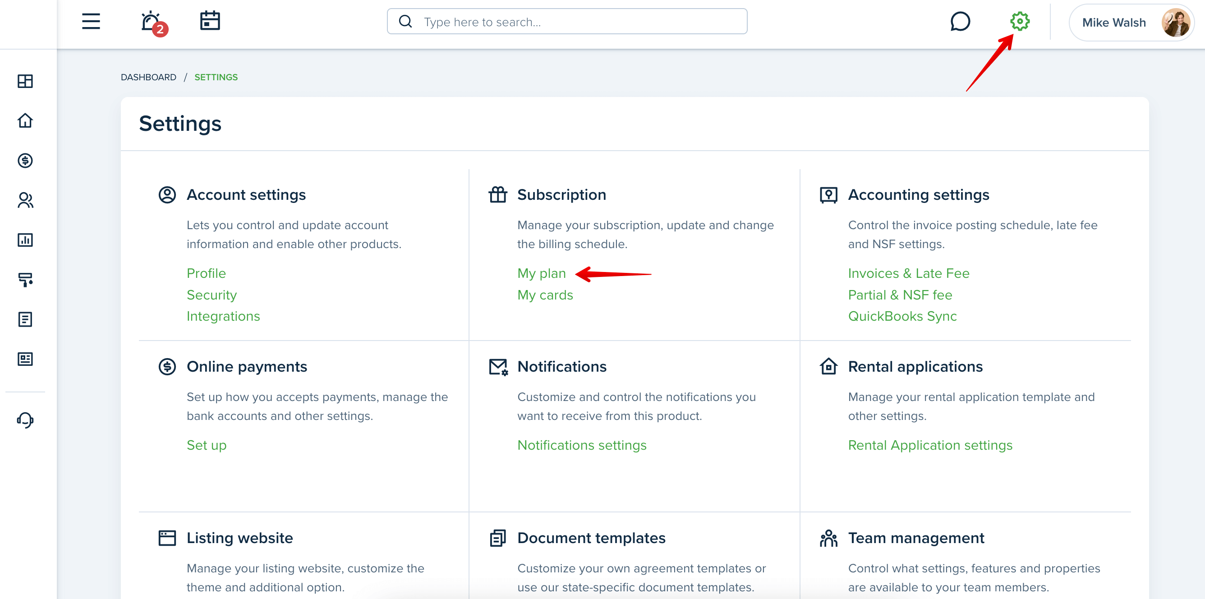
Task: Click Mike Walsh user name
Action: [1114, 23]
